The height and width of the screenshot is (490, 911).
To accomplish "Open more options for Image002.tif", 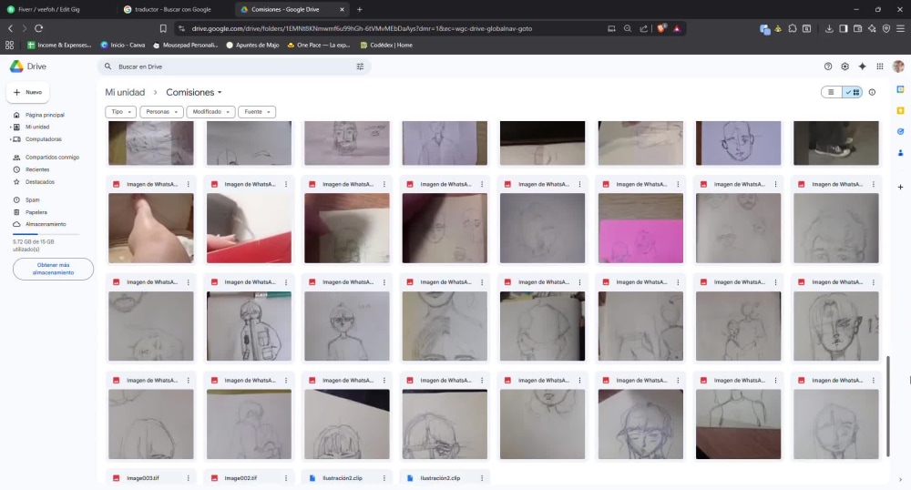I will click(286, 478).
